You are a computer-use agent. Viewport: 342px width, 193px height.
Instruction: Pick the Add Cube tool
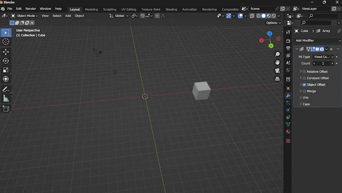point(6,109)
